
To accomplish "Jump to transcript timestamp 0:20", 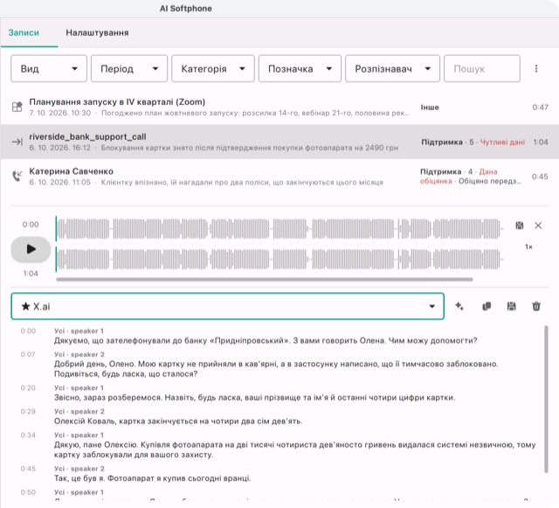I will pyautogui.click(x=28, y=387).
